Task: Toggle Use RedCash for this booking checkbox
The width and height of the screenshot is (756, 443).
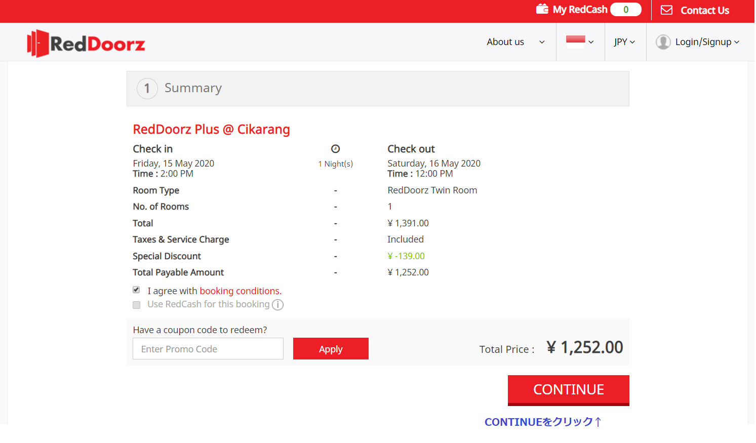Action: click(x=136, y=305)
